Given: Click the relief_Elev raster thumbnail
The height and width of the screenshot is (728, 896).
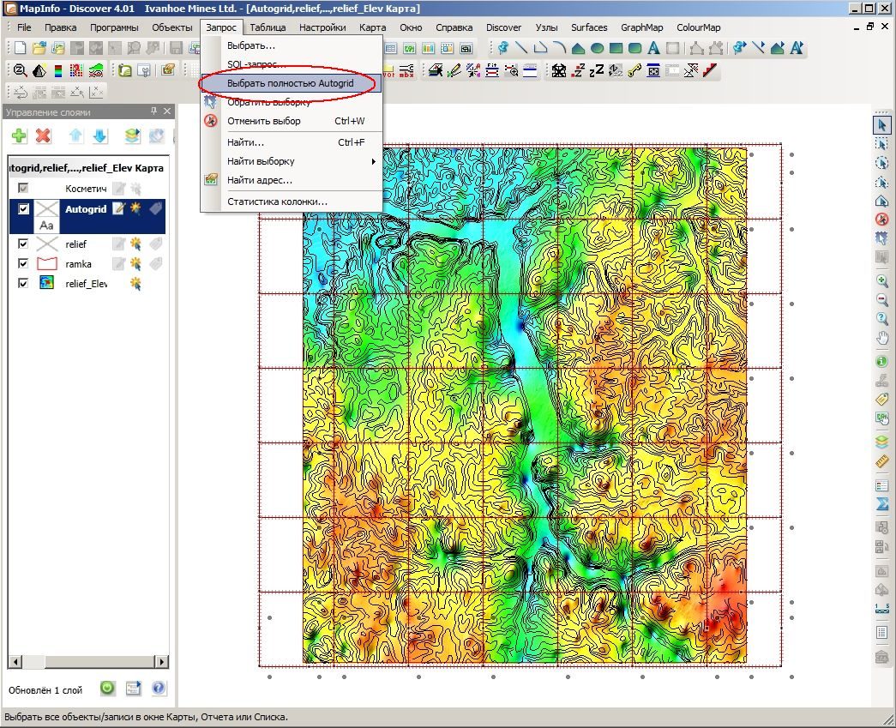Looking at the screenshot, I should click(x=46, y=282).
